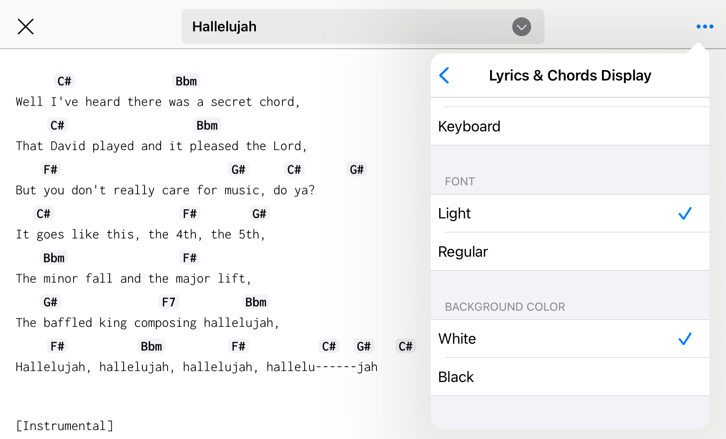Tap the Bbm chord above 'secret chord'
Image resolution: width=726 pixels, height=439 pixels.
point(186,81)
